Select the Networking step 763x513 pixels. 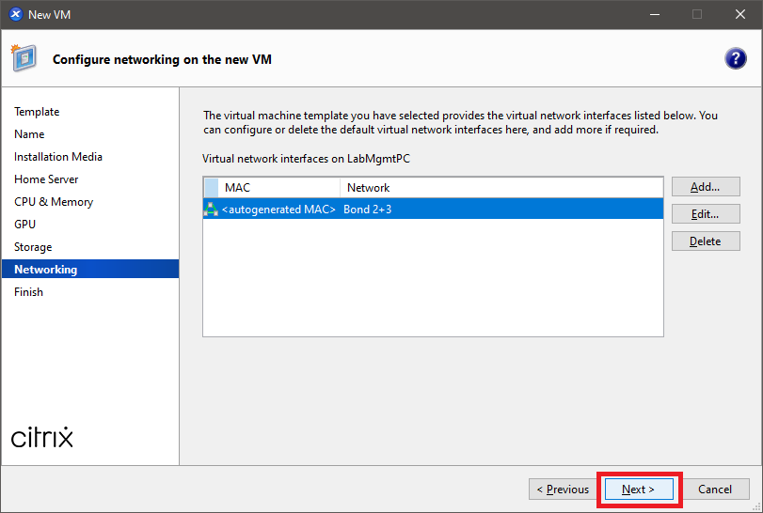tap(46, 270)
